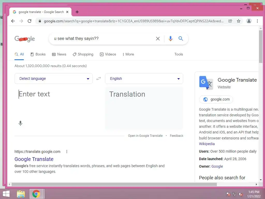This screenshot has height=199, width=265.
Task: Click the gray microphone in translate box
Action: click(20, 123)
